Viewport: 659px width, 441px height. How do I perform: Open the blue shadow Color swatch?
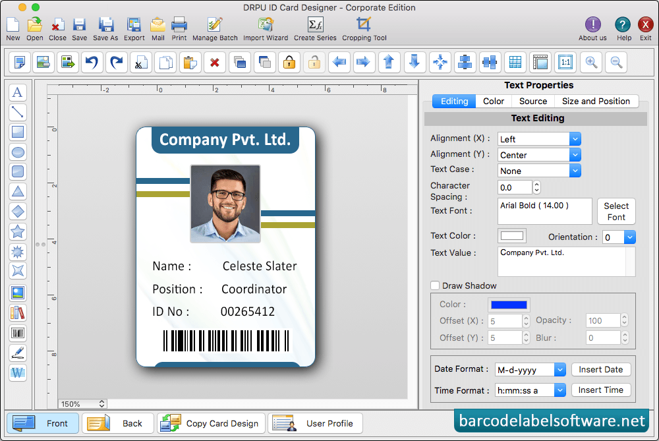509,305
